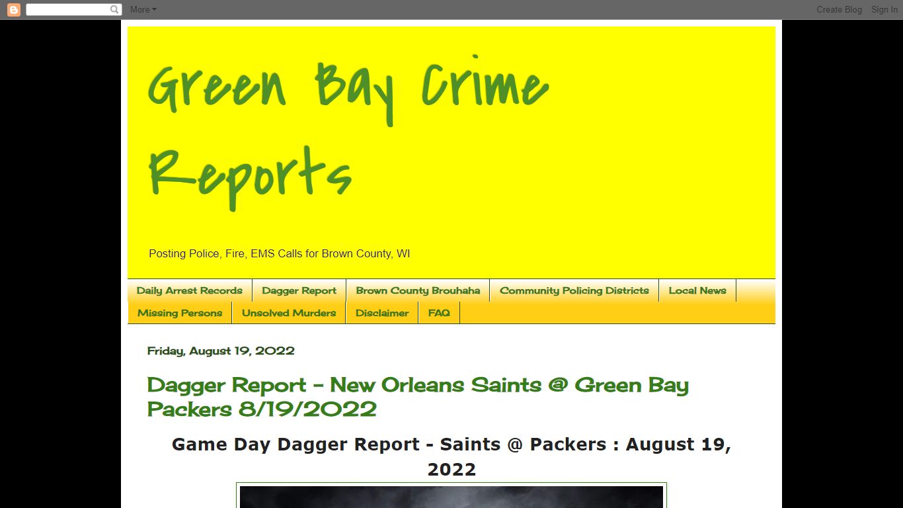The width and height of the screenshot is (903, 508).
Task: View the Unsolved Murders tab
Action: coord(289,313)
